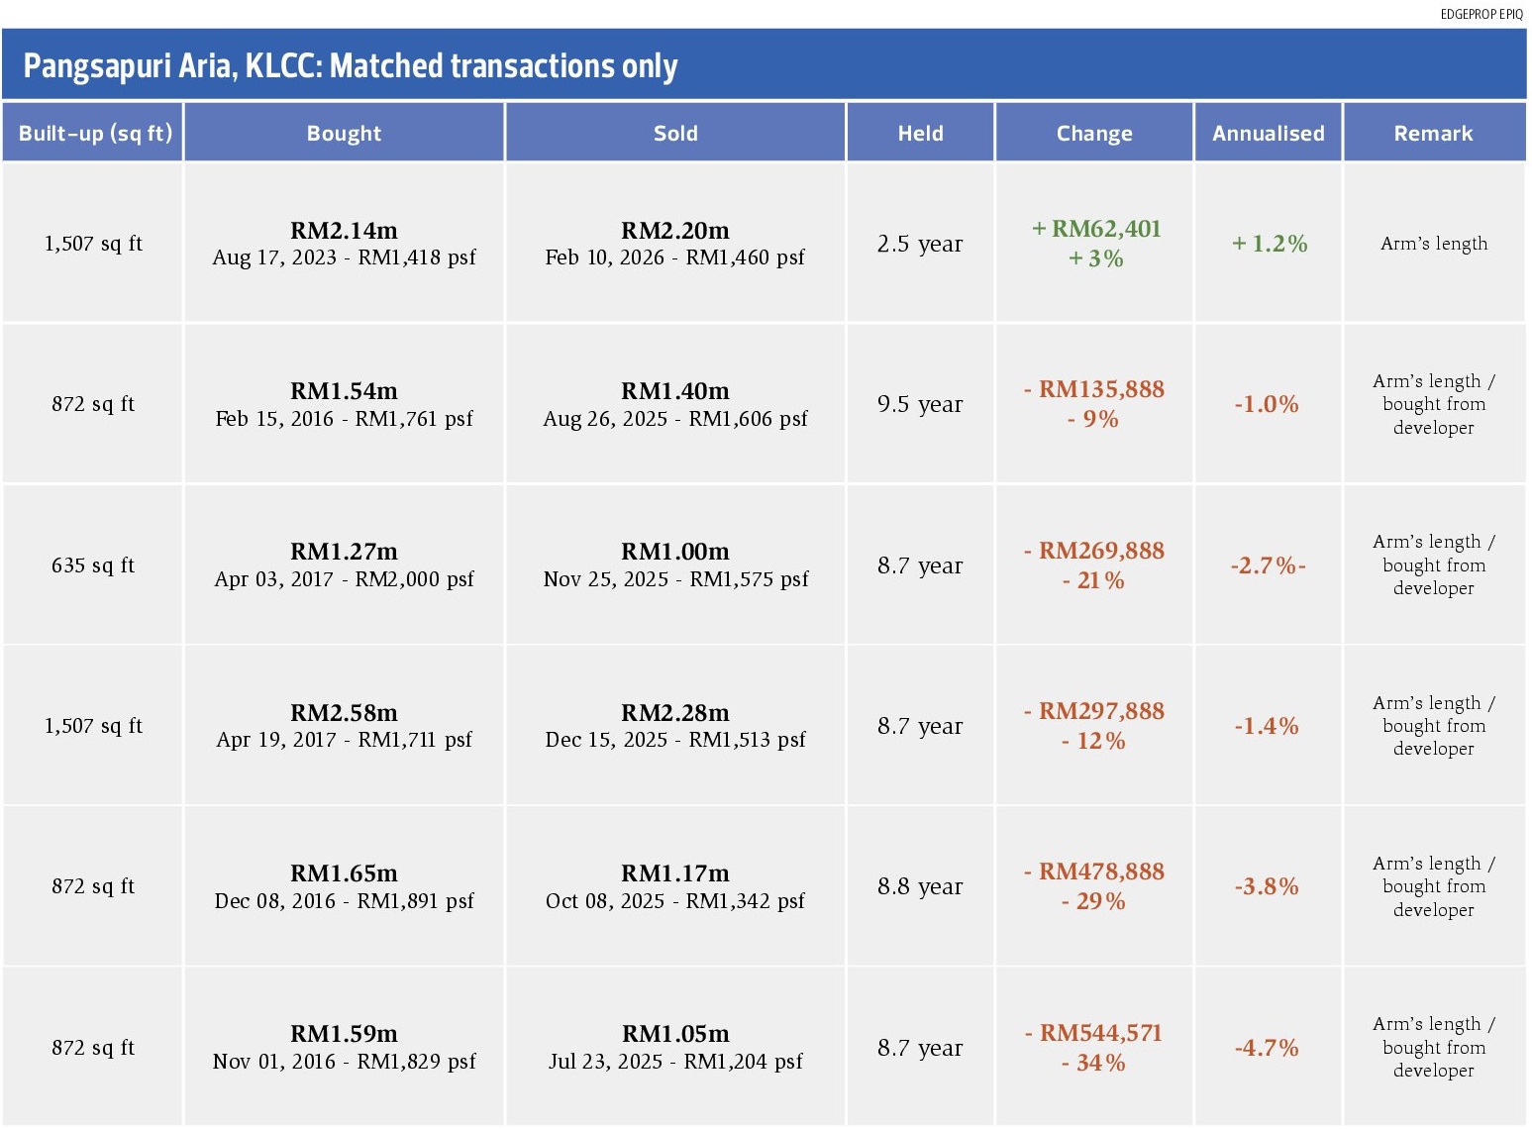Image resolution: width=1532 pixels, height=1129 pixels.
Task: Select the Held column header
Action: [x=920, y=133]
